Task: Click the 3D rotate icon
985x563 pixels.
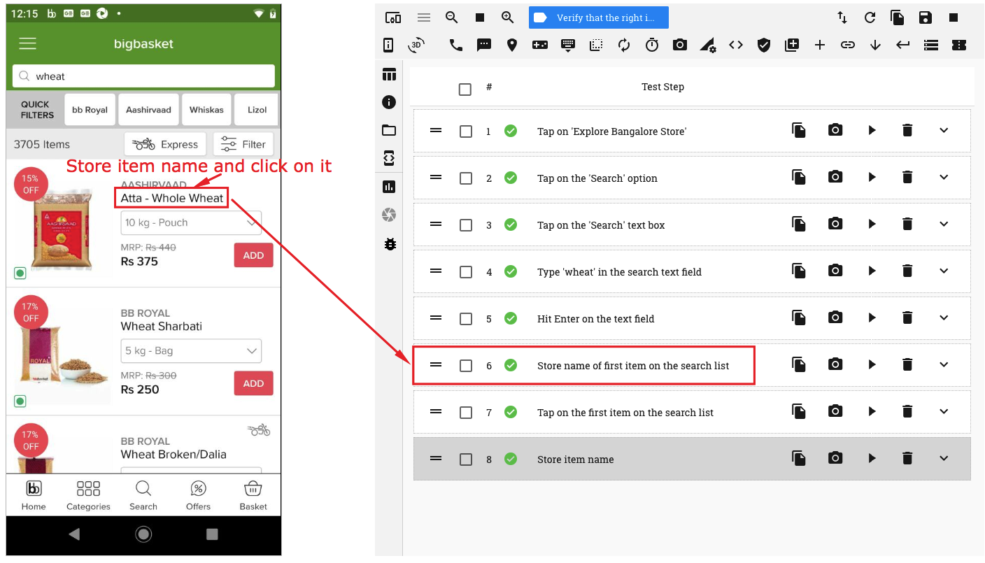Action: (416, 45)
